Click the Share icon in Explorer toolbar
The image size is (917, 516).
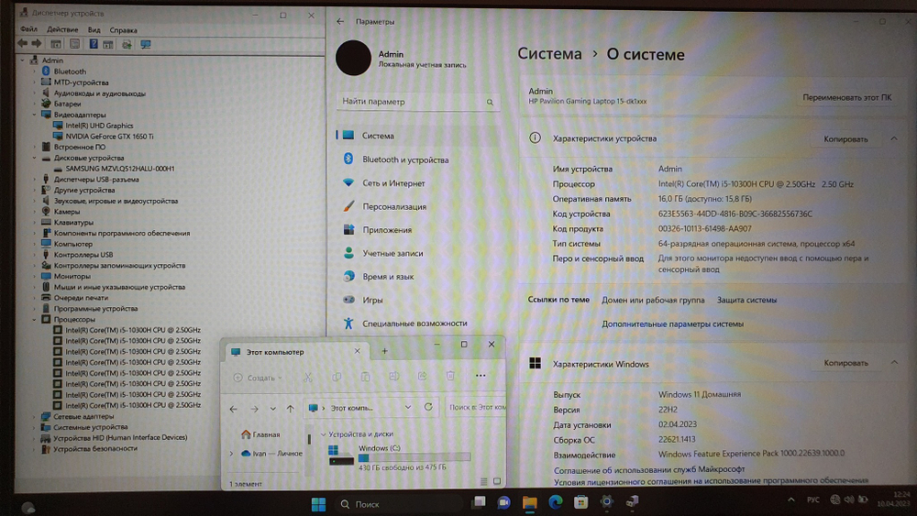pyautogui.click(x=422, y=377)
